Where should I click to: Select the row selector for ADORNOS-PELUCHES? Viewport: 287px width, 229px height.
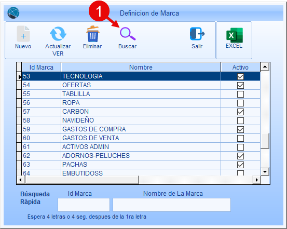pyautogui.click(x=19, y=156)
